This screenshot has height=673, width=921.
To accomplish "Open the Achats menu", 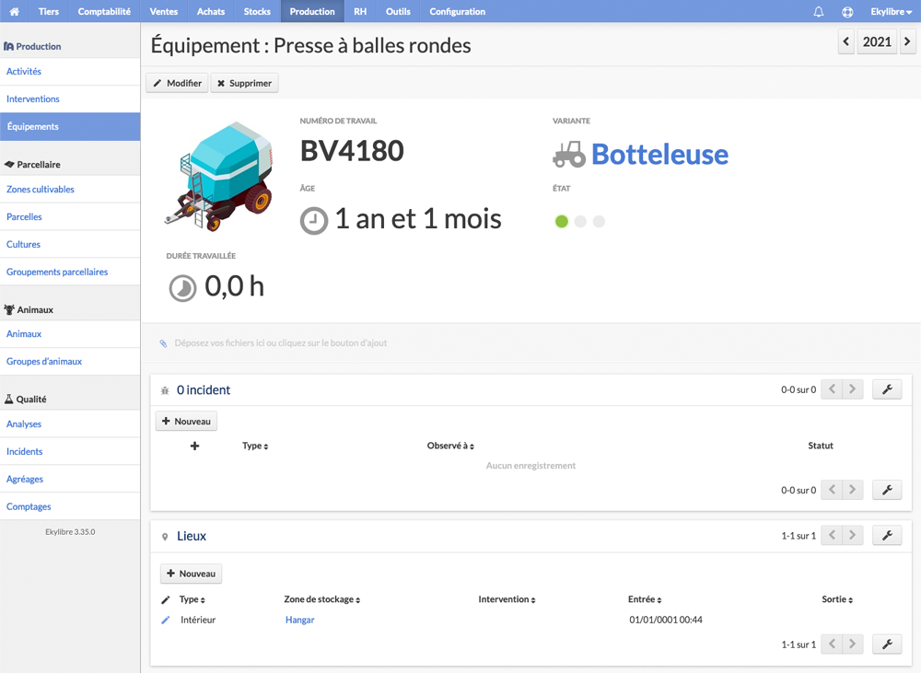I will click(x=211, y=11).
